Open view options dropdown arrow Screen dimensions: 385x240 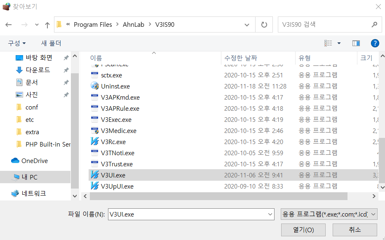(339, 43)
